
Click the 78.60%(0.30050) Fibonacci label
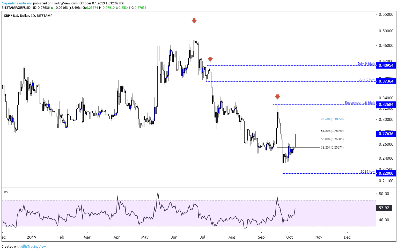[x=332, y=119]
